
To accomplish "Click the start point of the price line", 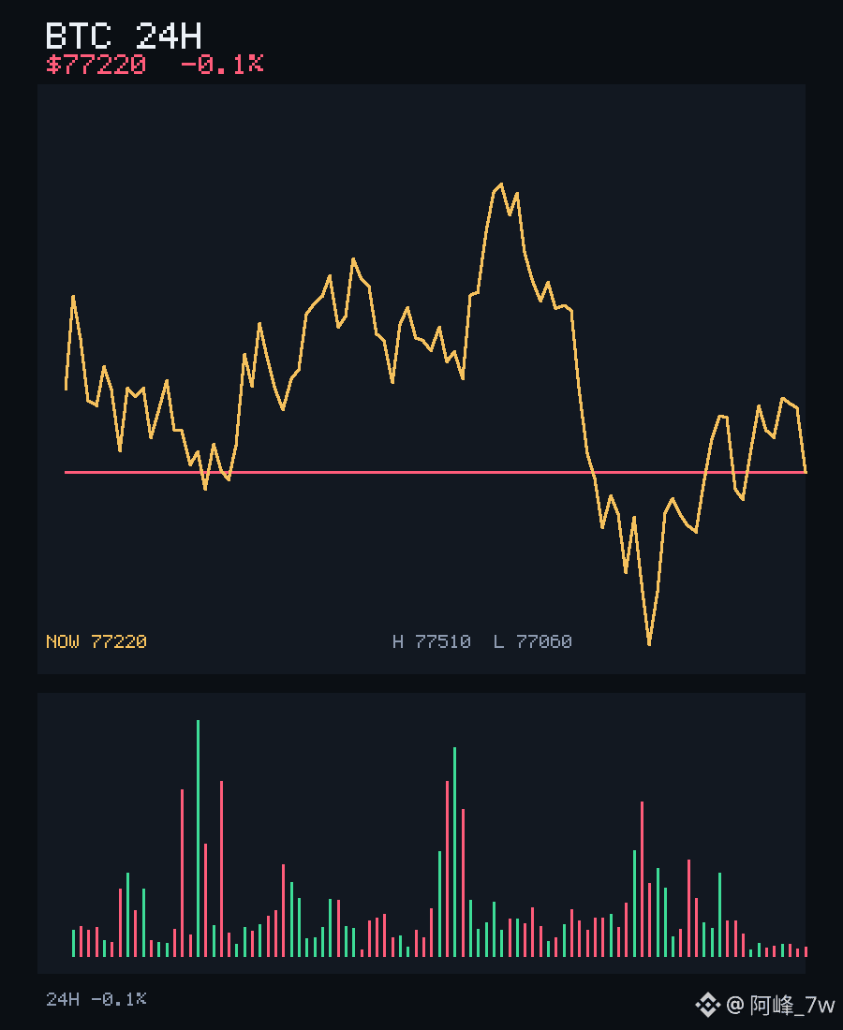I will (x=66, y=389).
